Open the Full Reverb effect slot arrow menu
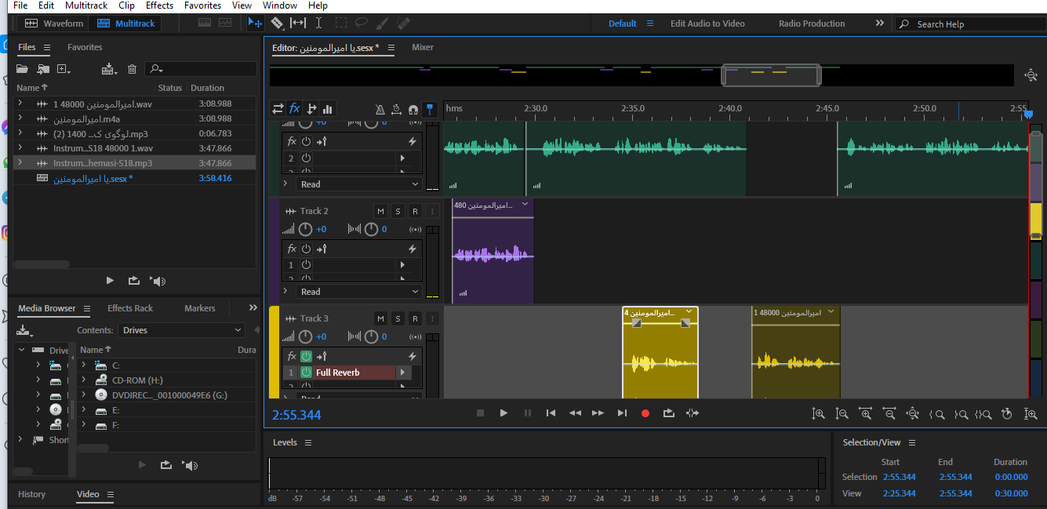 tap(403, 373)
